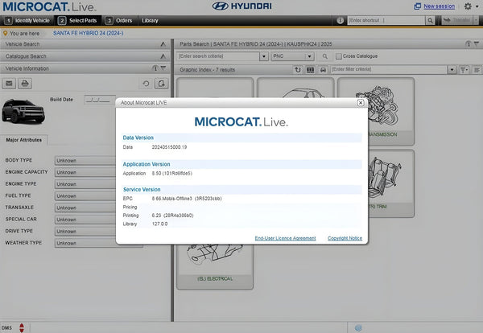
Task: Focus the parts search criteria field
Action: point(218,56)
